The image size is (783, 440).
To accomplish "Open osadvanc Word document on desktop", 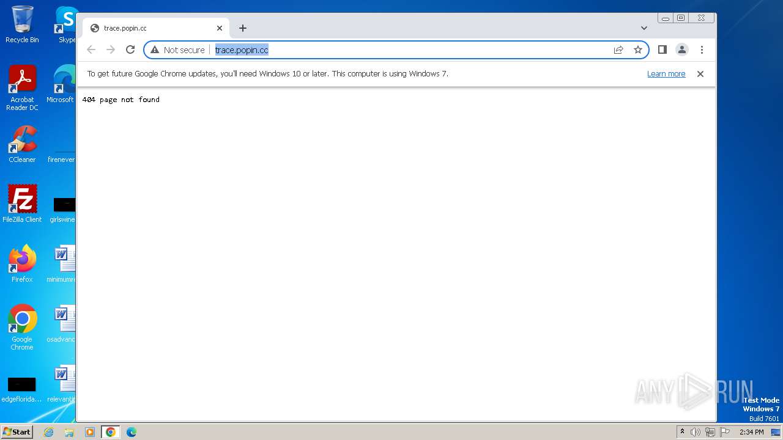I will click(x=61, y=323).
